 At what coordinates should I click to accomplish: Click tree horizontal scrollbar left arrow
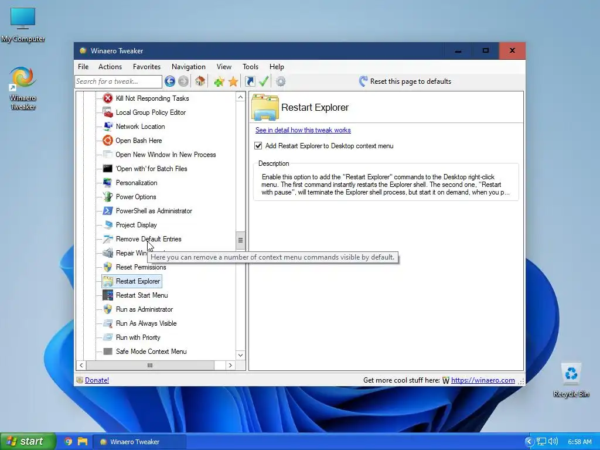tap(81, 366)
